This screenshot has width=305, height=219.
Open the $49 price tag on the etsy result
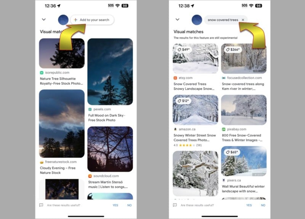[184, 49]
